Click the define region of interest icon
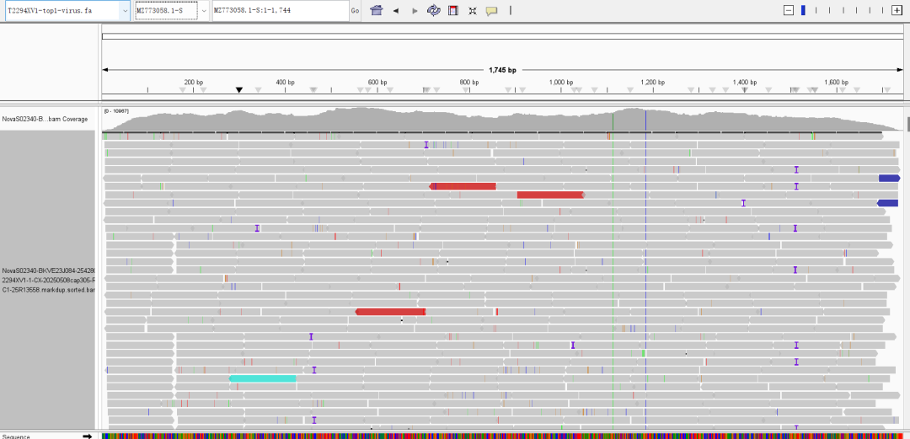 (x=453, y=11)
